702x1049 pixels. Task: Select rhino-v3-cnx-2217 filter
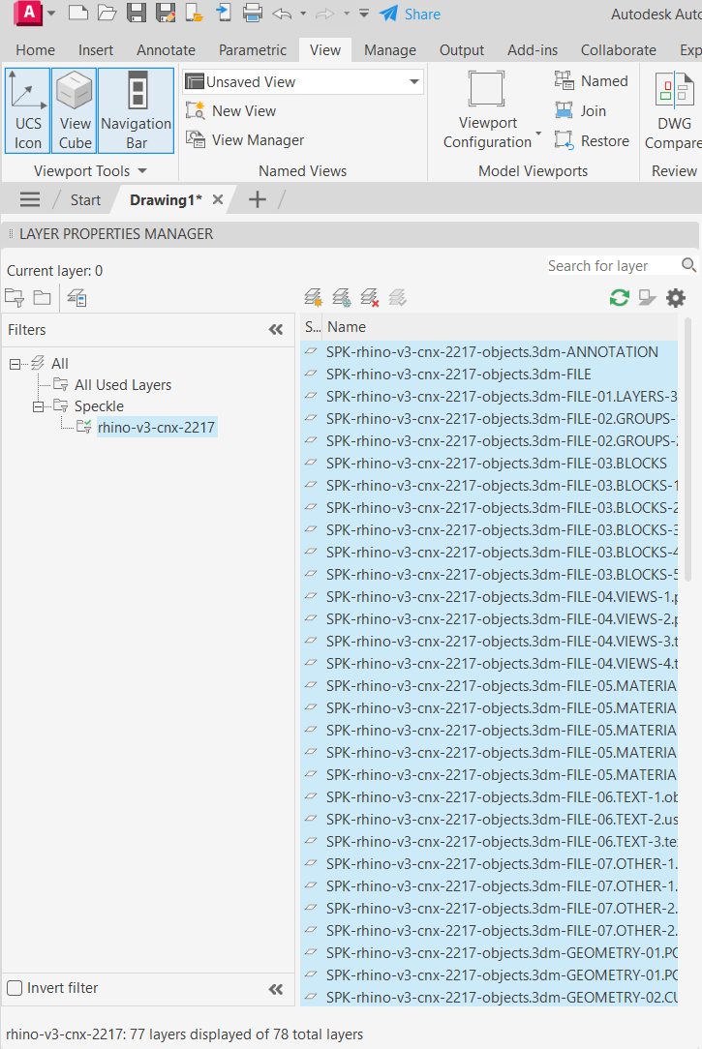(157, 427)
